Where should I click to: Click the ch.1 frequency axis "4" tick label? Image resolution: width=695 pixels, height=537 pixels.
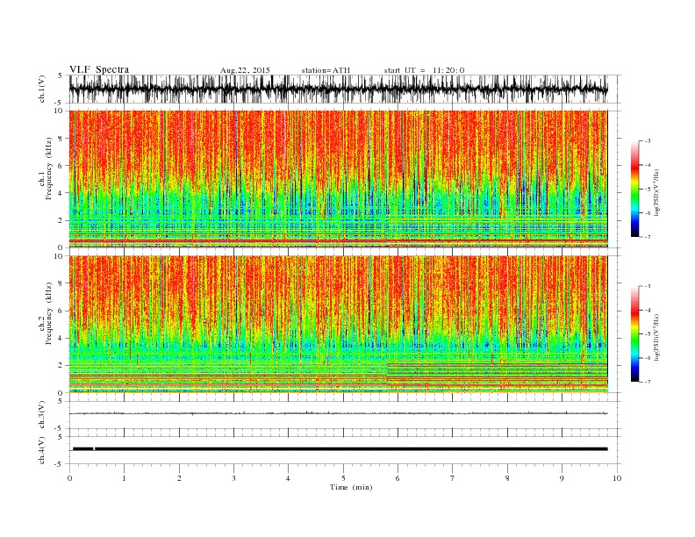(x=61, y=193)
